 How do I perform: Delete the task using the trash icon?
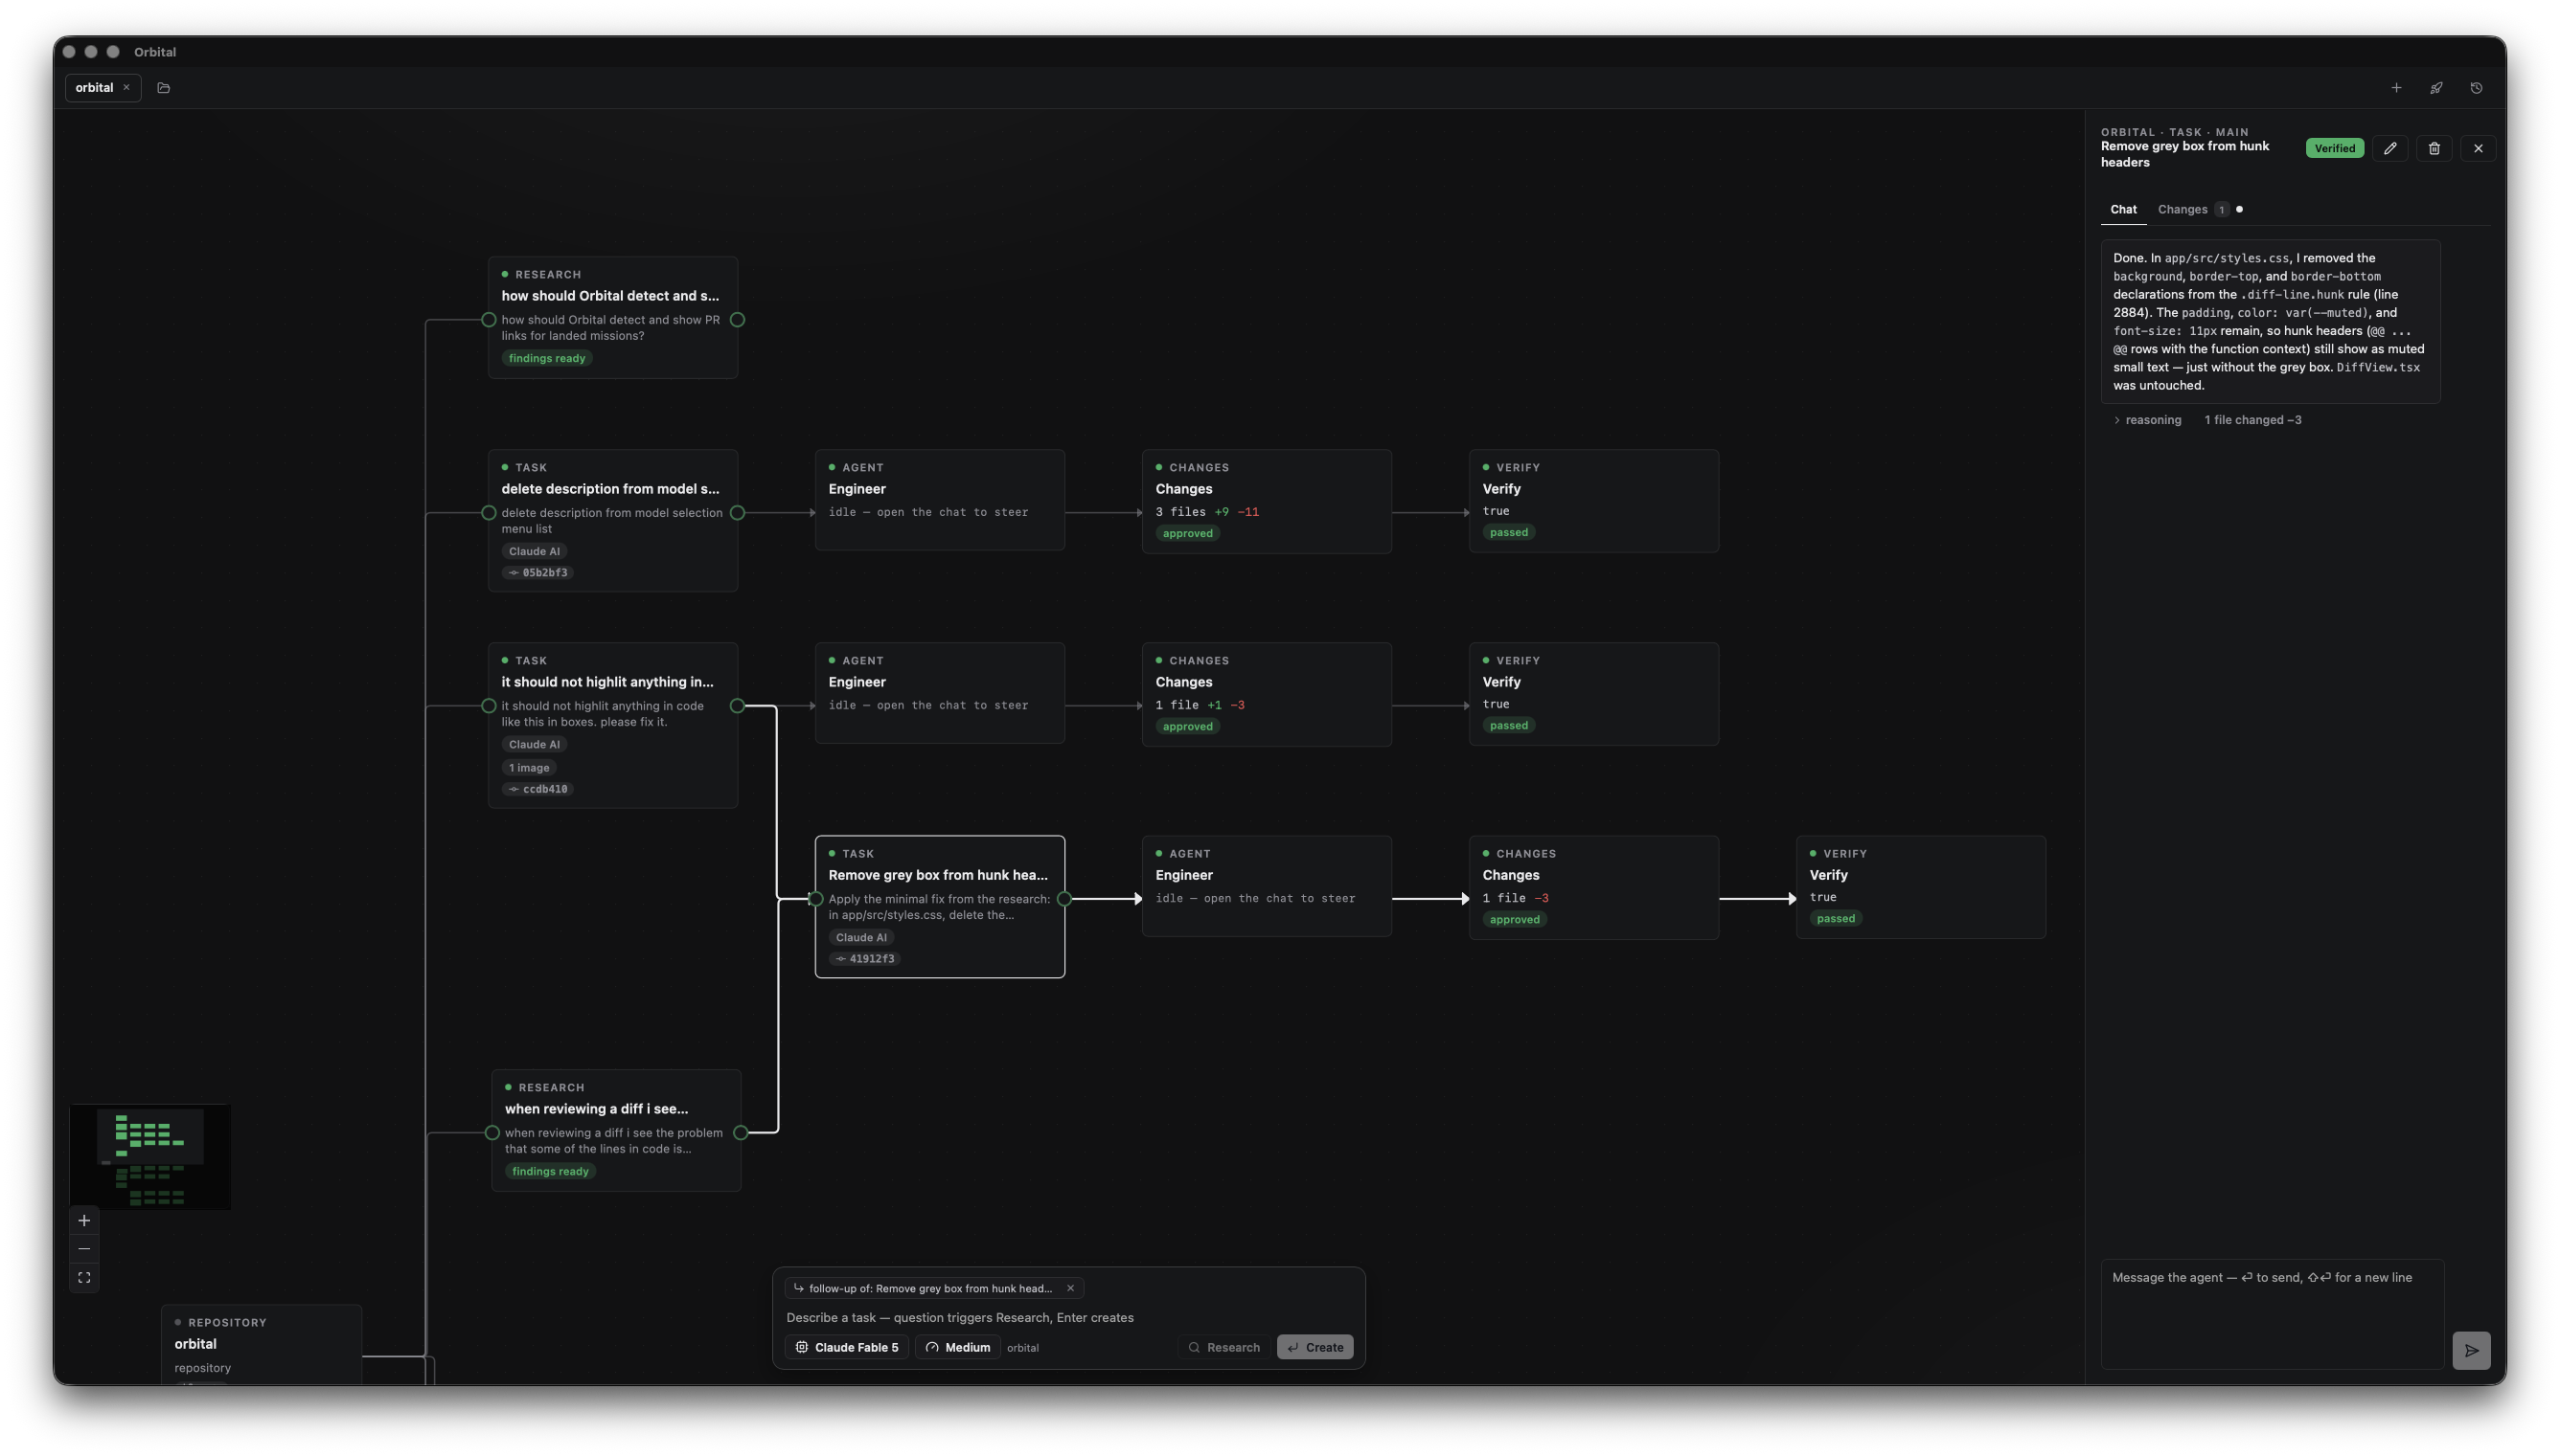[x=2434, y=148]
